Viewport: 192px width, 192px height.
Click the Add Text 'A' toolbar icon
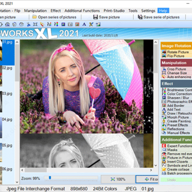pos(84,24)
